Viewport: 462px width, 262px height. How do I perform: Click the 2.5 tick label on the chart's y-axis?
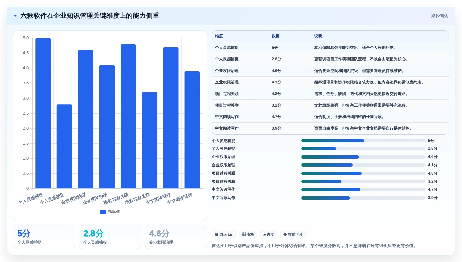click(26, 113)
